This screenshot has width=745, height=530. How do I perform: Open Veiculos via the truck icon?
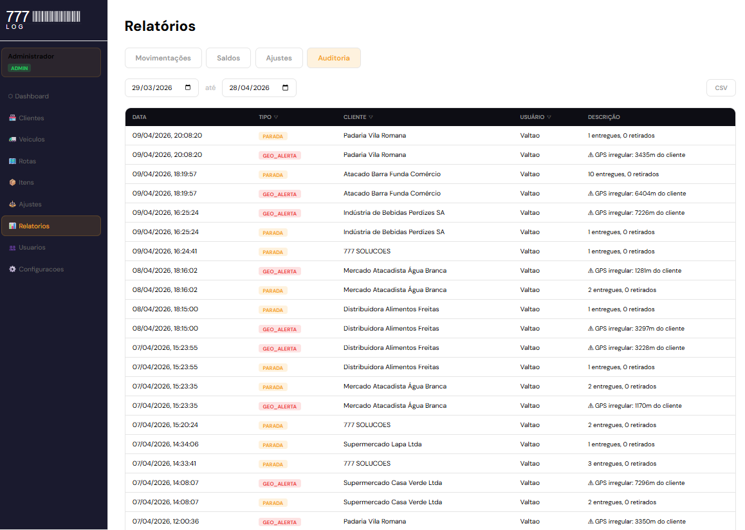[12, 140]
